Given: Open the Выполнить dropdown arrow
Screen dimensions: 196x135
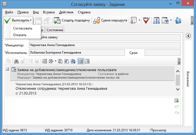Looking at the screenshot, I should click(31, 20).
